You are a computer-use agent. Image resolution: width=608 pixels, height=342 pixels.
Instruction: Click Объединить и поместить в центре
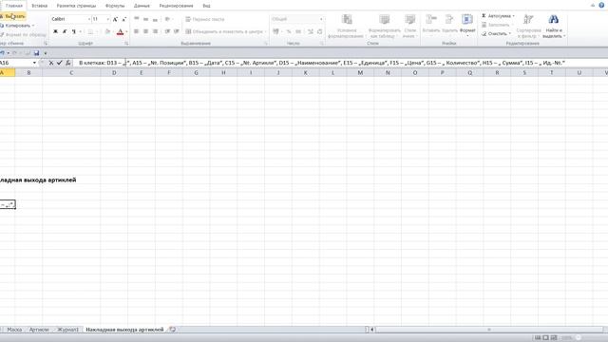(x=226, y=31)
